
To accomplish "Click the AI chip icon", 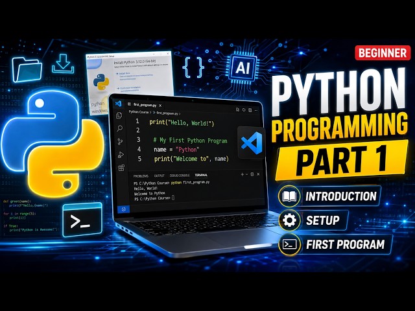I will click(243, 69).
